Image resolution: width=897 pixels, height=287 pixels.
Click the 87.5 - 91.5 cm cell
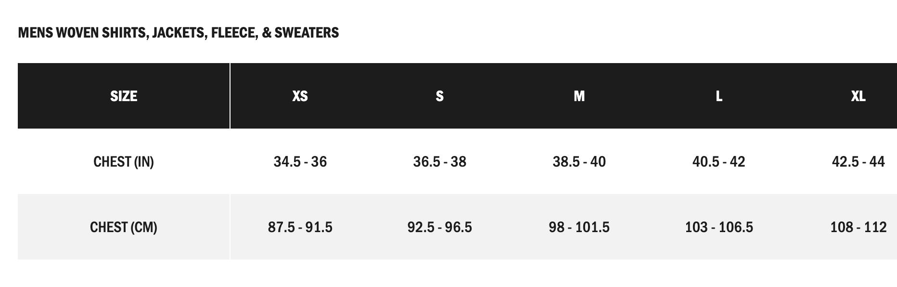[300, 227]
